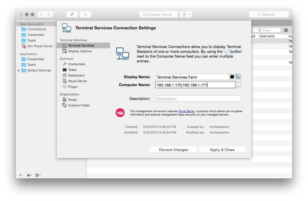
Task: Open the Display Options settings page
Action: 83,51
